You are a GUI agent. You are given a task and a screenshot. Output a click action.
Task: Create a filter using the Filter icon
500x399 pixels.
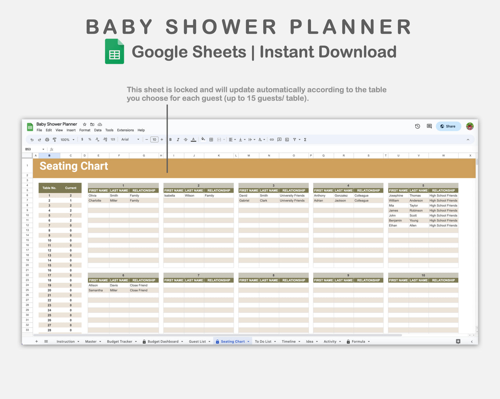[x=294, y=139]
